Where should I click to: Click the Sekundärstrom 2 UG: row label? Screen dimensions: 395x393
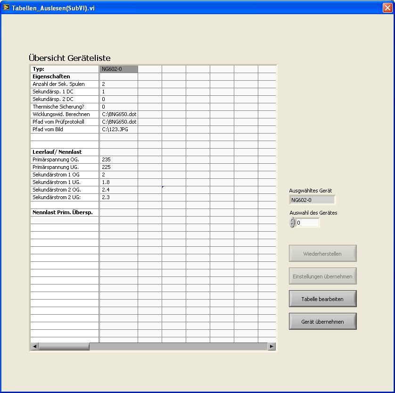click(65, 197)
